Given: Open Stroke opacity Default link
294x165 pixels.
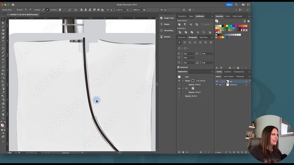Looking at the screenshot, I should pos(195,84).
